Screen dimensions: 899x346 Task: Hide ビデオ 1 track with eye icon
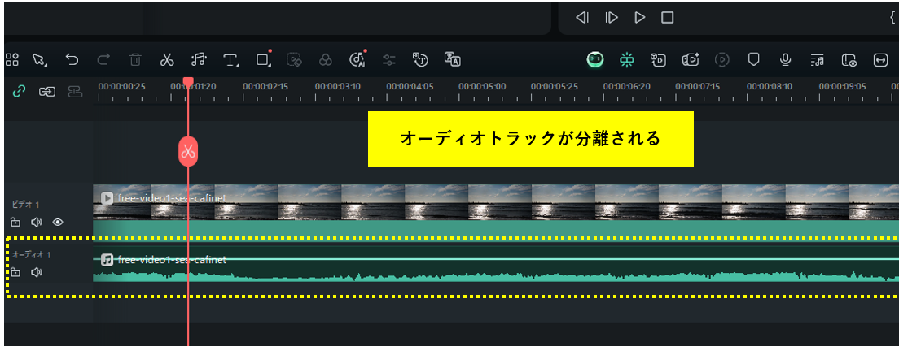pyautogui.click(x=58, y=222)
